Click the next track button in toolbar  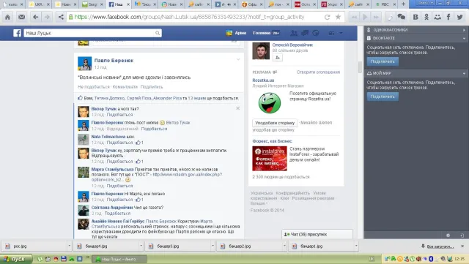click(376, 17)
